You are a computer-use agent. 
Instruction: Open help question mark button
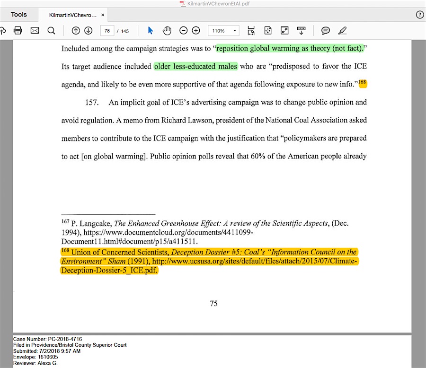[419, 15]
